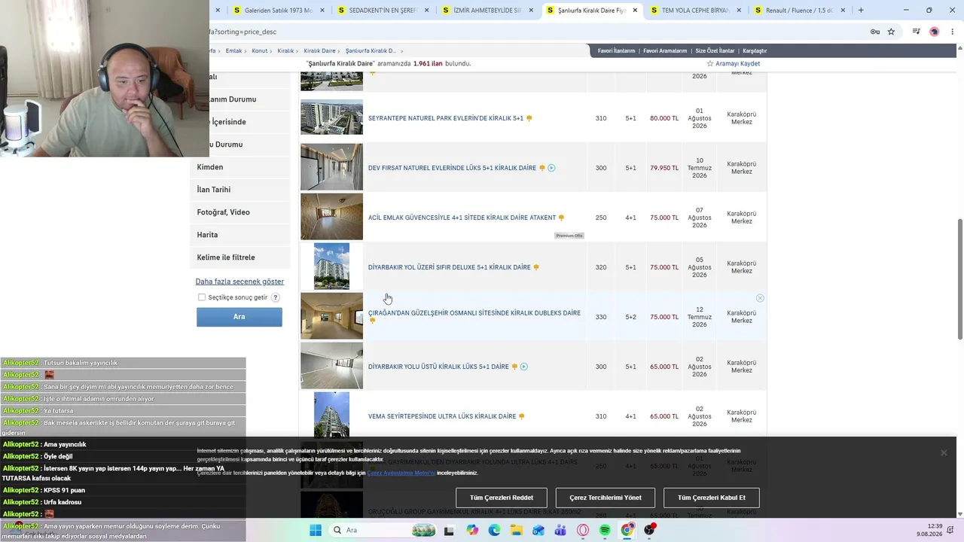
Task: Open the password manager key icon
Action: (874, 32)
